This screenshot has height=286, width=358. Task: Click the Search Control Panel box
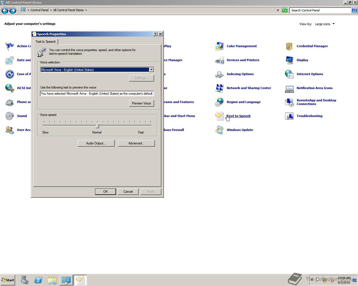click(x=320, y=10)
